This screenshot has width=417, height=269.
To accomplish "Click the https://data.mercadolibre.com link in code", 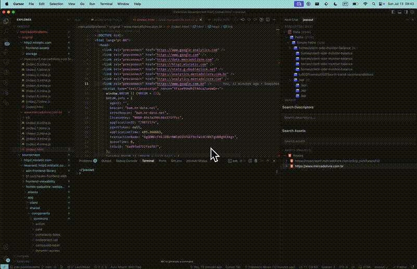I will 185,59.
